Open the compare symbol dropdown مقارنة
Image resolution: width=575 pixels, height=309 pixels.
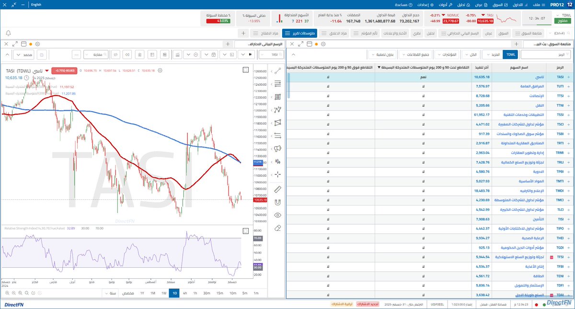click(x=96, y=55)
